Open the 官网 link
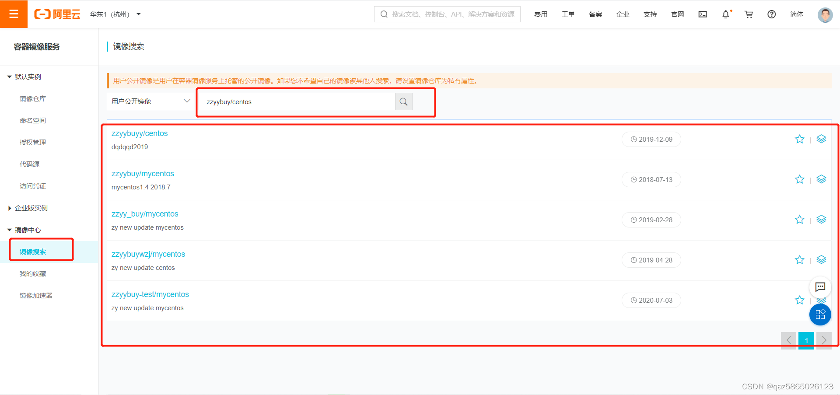Viewport: 840px width, 395px height. point(677,14)
